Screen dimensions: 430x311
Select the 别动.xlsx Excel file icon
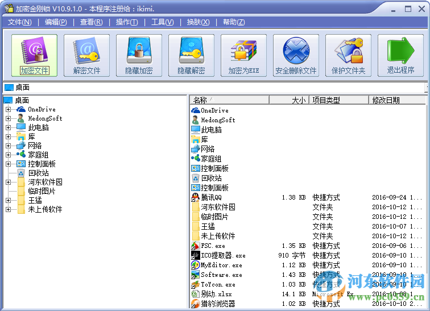tap(195, 294)
